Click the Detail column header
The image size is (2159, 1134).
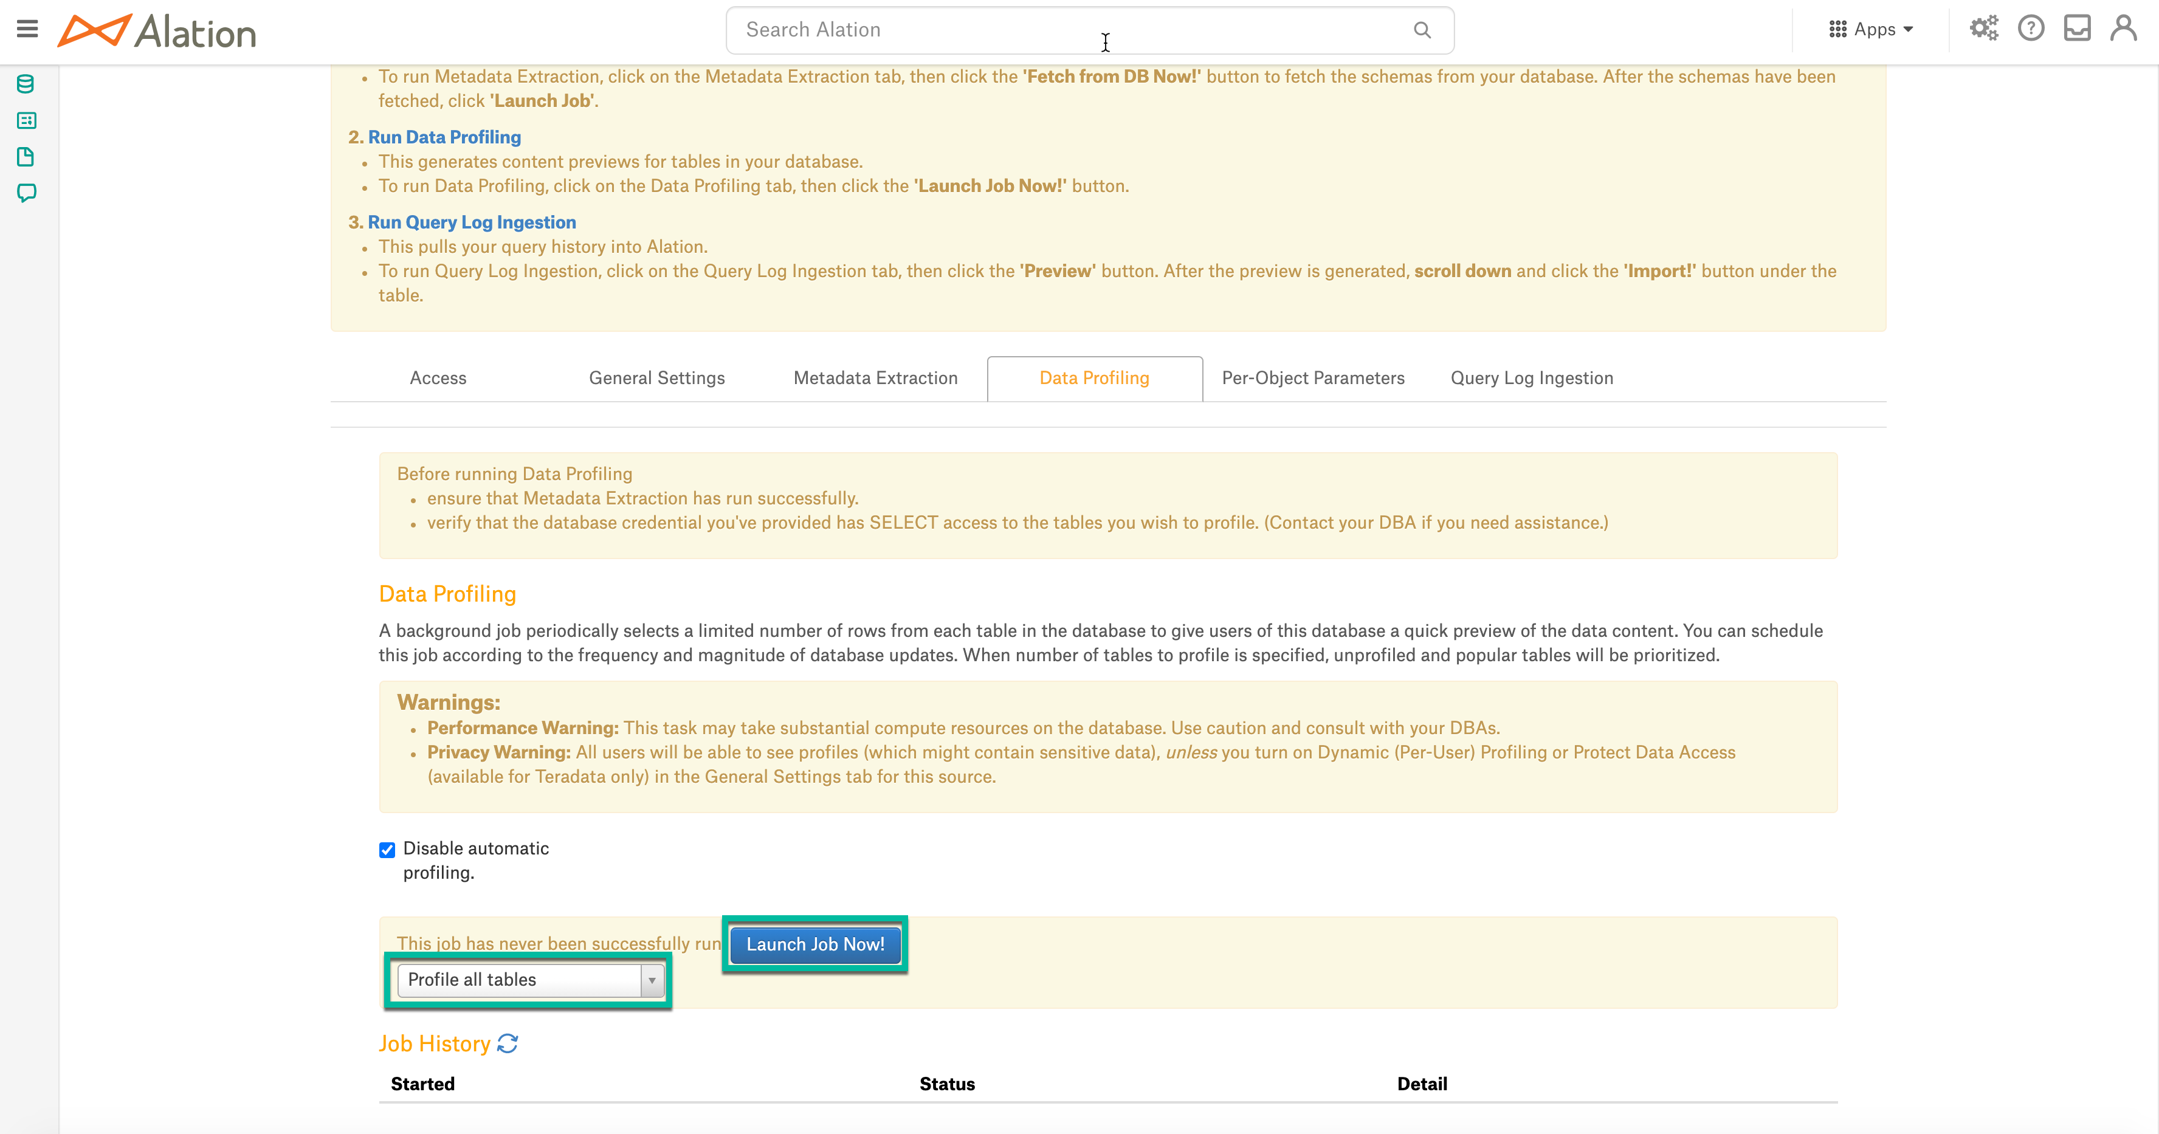click(1422, 1084)
